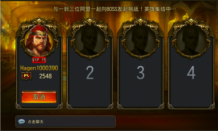Click the skull ornament above slot 3
The width and height of the screenshot is (218, 131).
click(x=140, y=21)
